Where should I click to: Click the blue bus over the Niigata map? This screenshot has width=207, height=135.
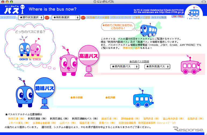149,30
